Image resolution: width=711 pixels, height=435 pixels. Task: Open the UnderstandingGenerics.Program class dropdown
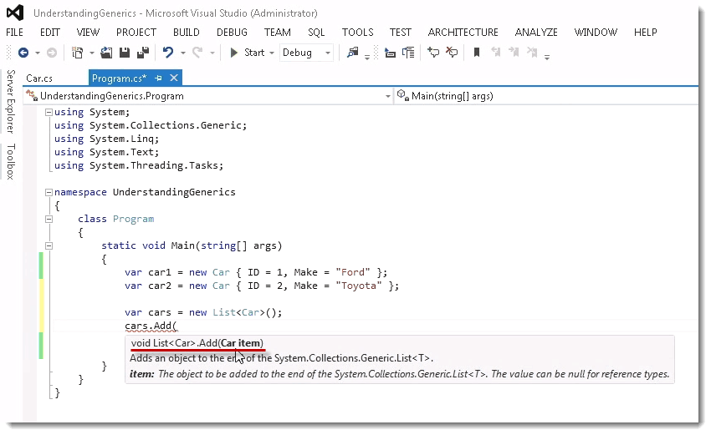[x=209, y=96]
